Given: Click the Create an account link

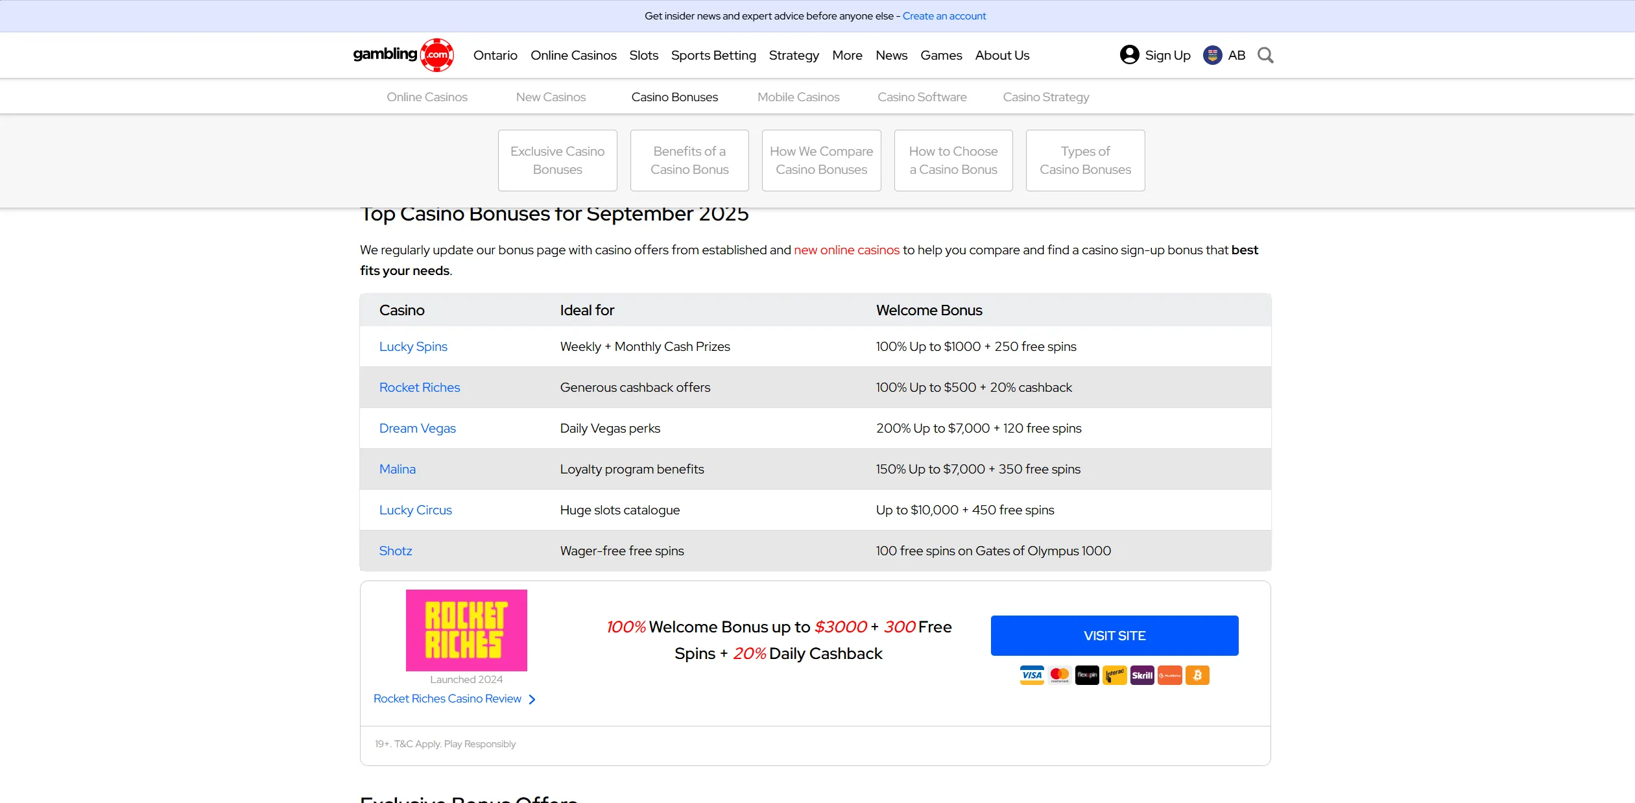Looking at the screenshot, I should pos(944,16).
